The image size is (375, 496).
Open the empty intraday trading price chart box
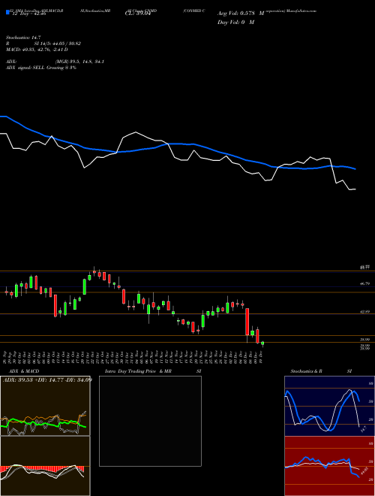(x=150, y=421)
